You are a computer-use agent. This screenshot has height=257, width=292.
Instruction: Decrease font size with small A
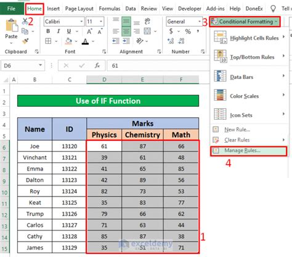(x=100, y=32)
